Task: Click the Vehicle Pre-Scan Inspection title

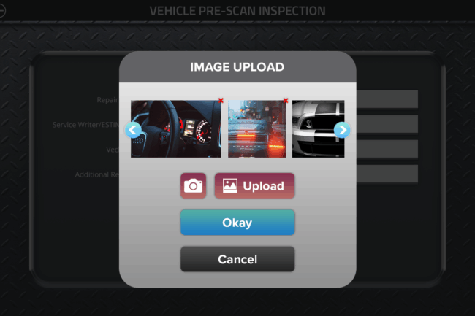Action: pos(237,11)
